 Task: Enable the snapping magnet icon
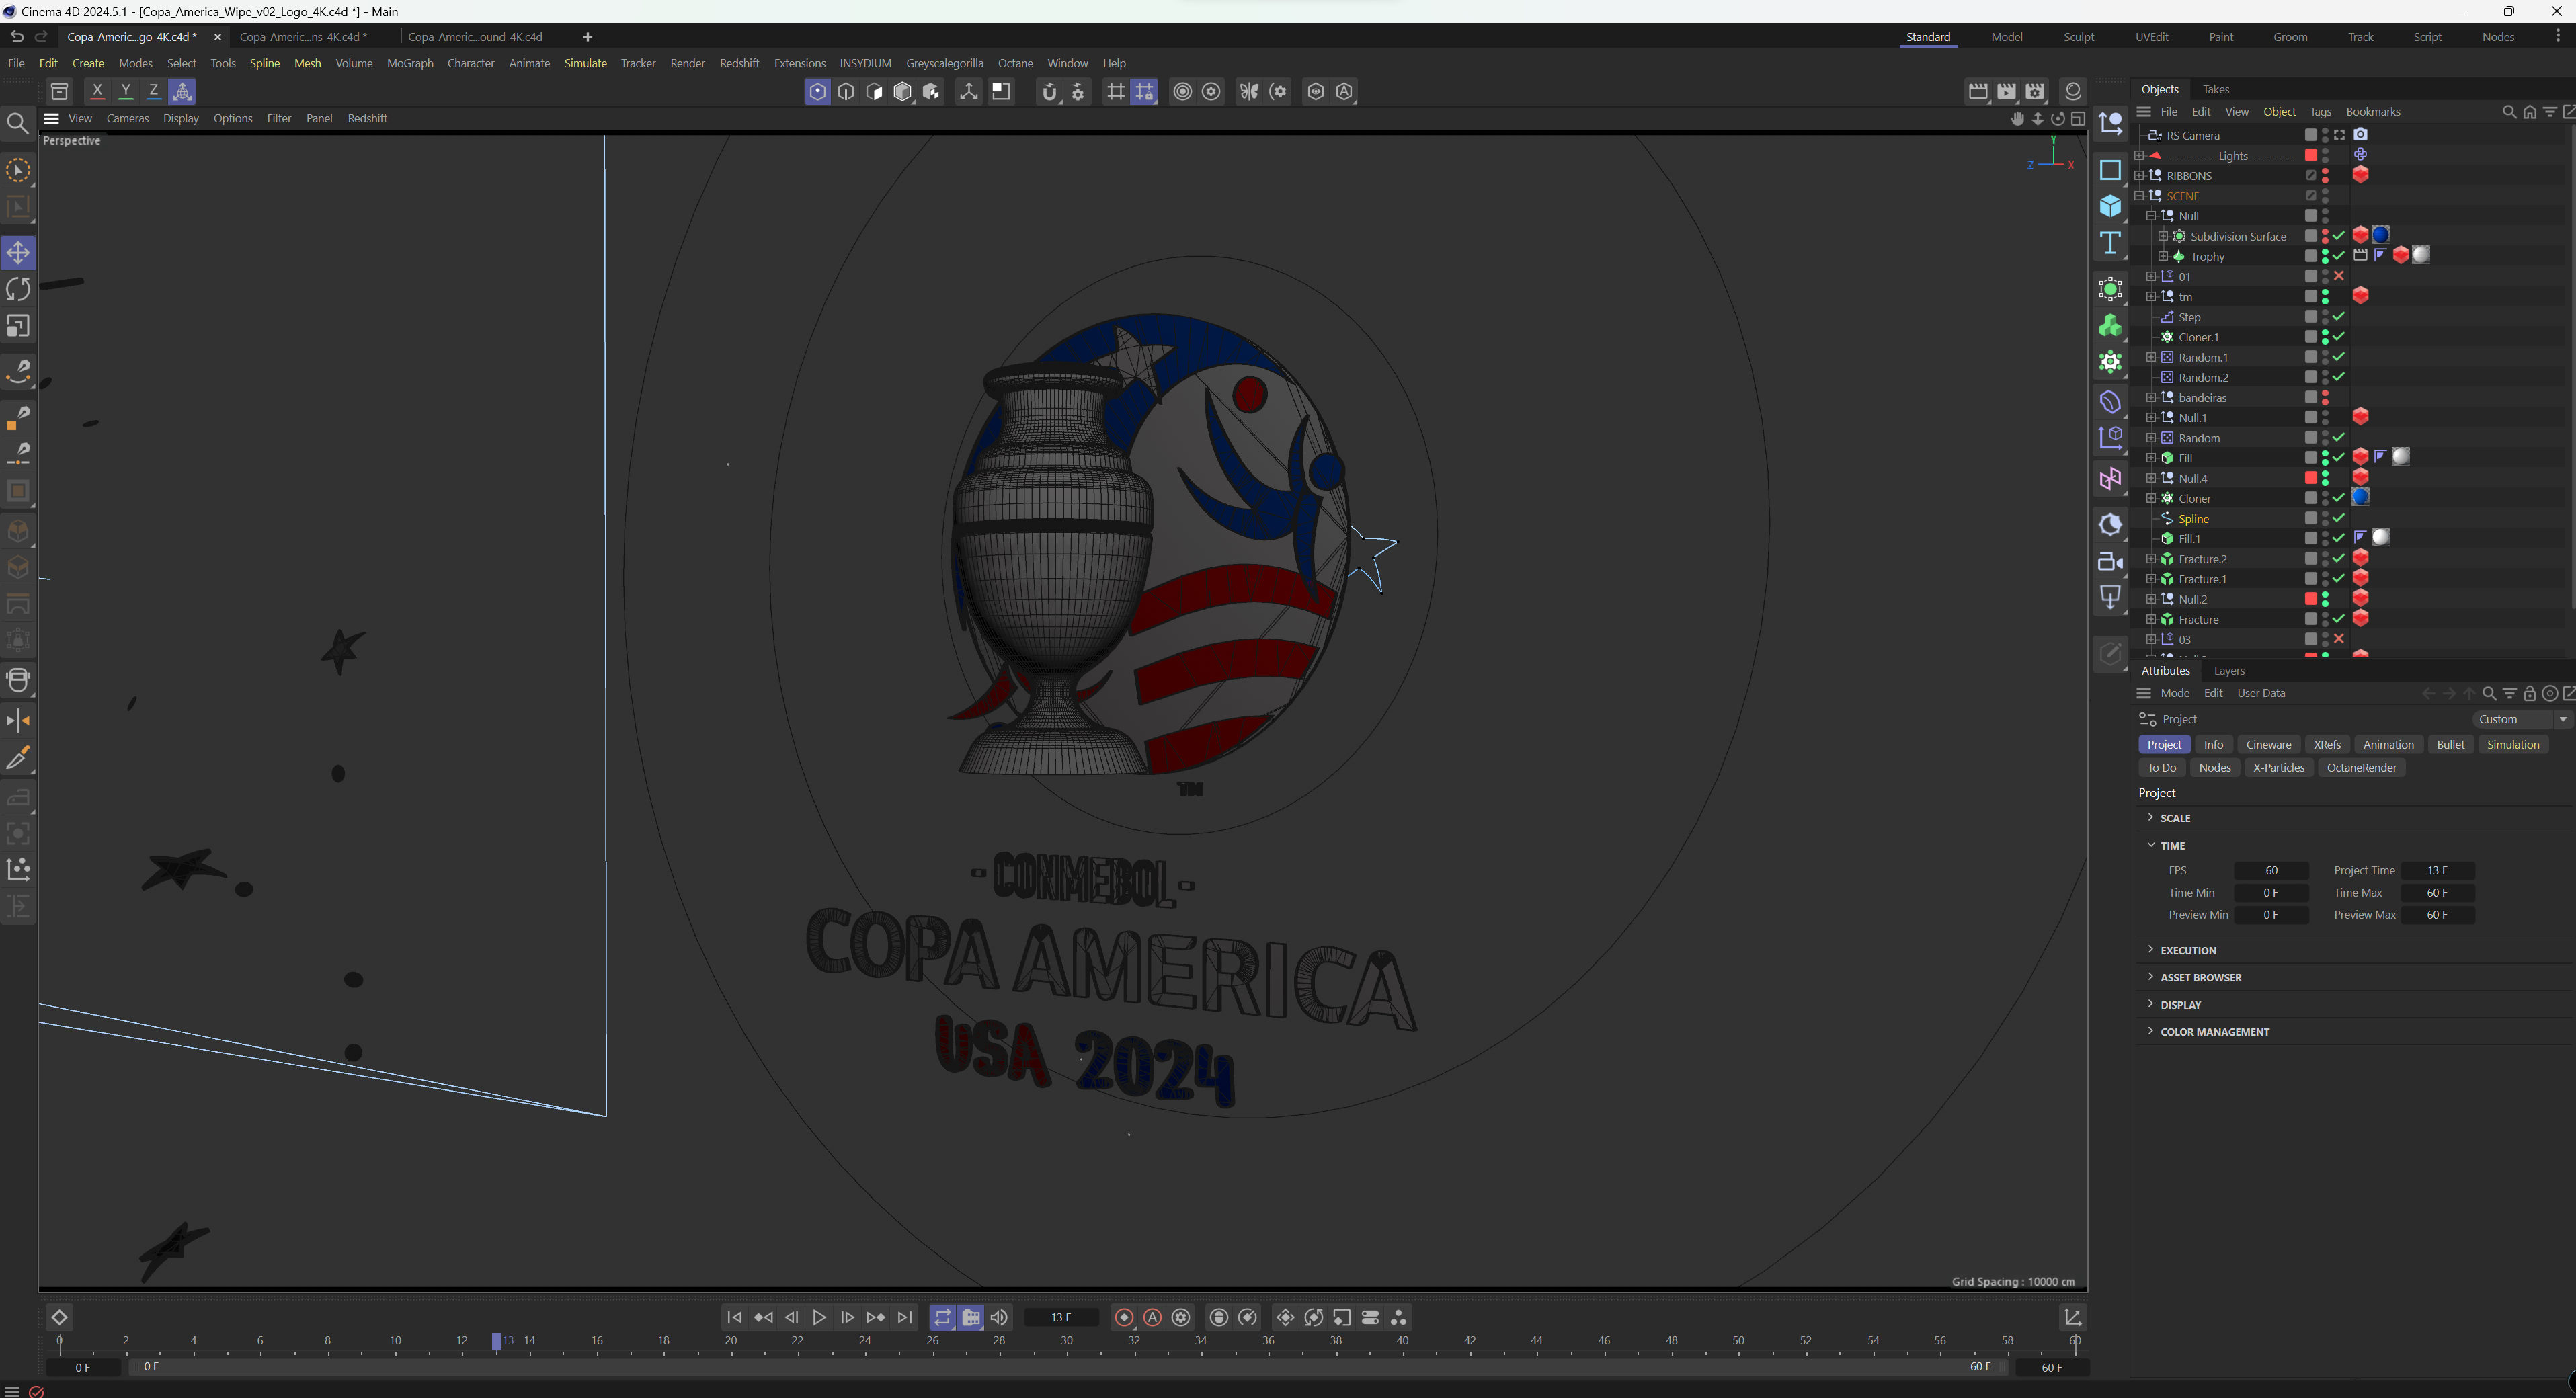tap(1049, 91)
